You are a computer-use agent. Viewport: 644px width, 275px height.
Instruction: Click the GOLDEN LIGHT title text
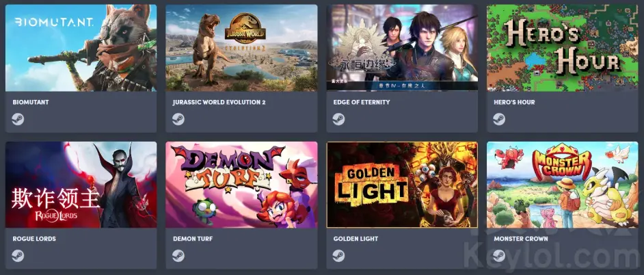click(x=355, y=239)
